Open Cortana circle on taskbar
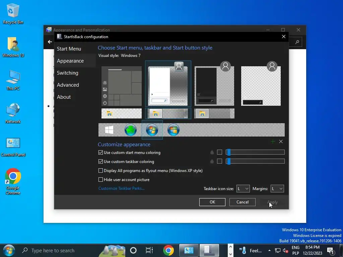This screenshot has width=343, height=257. coord(133,250)
